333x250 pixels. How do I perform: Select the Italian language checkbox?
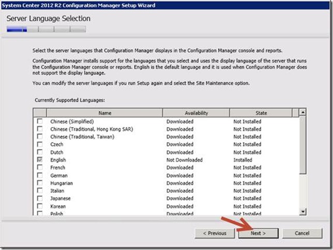coord(40,191)
